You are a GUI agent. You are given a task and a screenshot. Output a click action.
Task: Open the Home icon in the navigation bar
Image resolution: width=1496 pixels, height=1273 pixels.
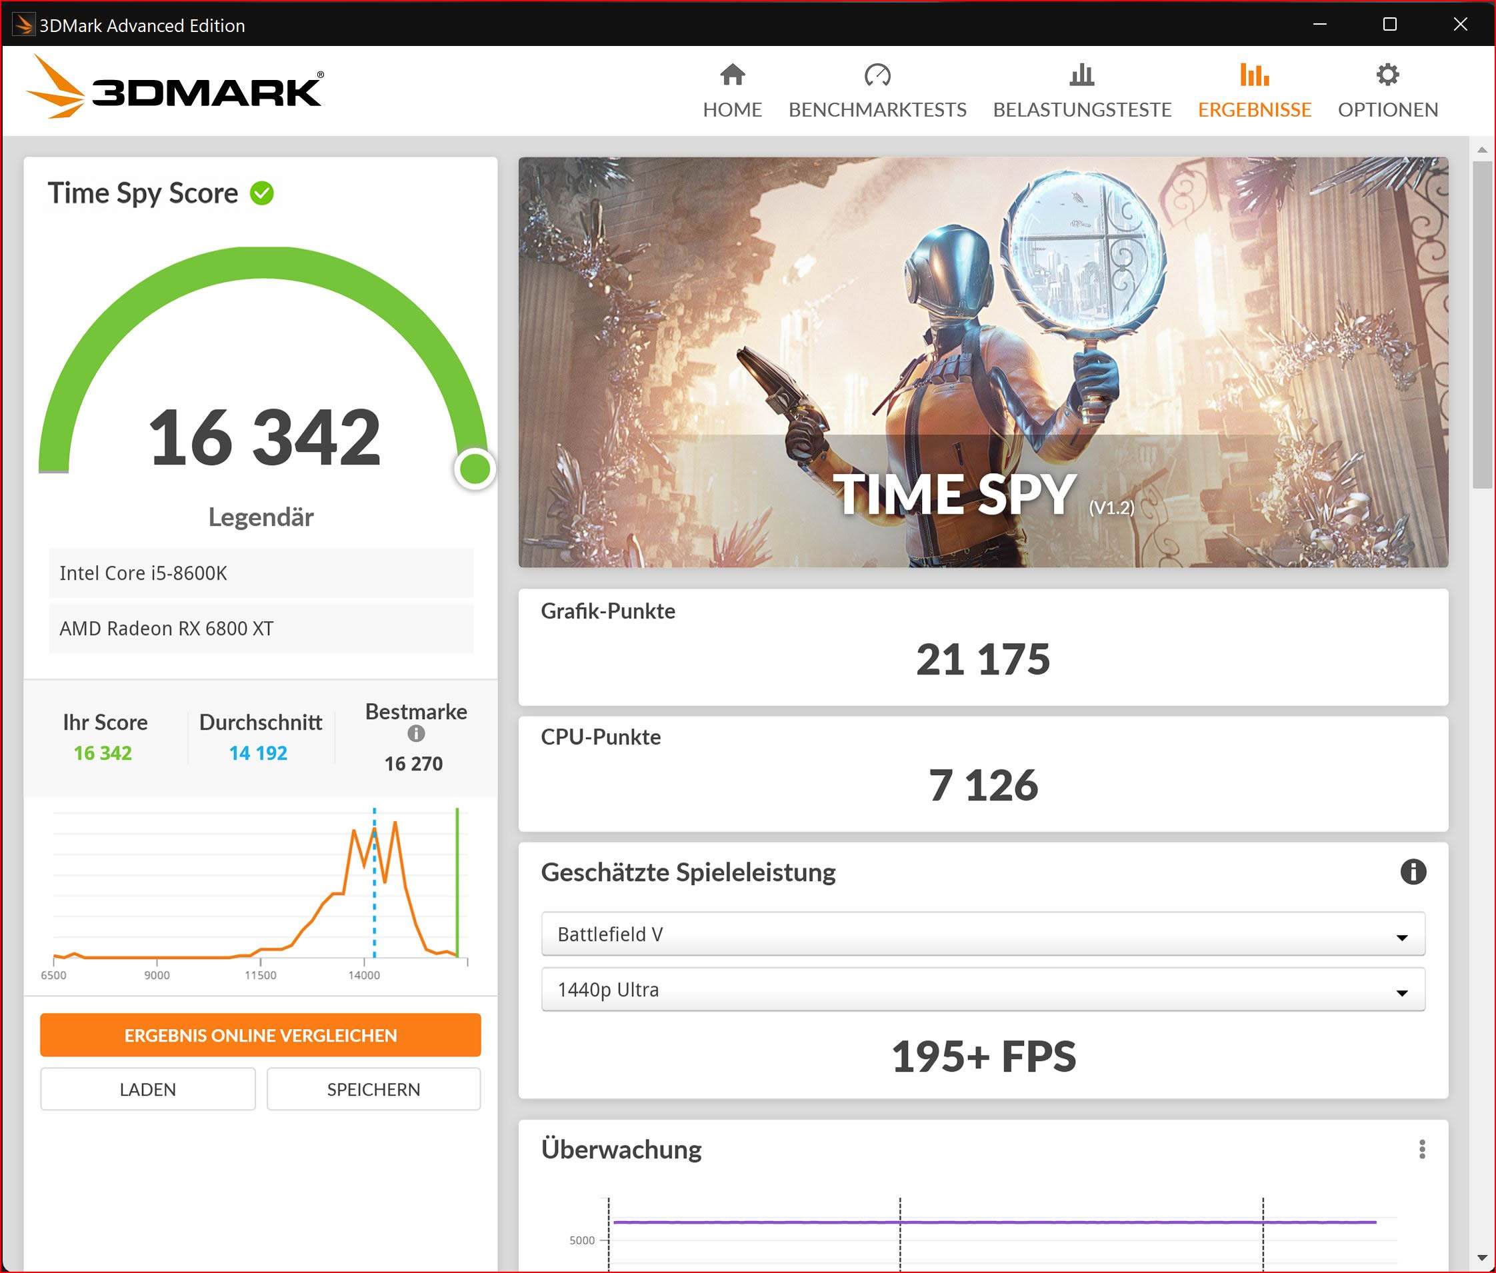coord(732,75)
